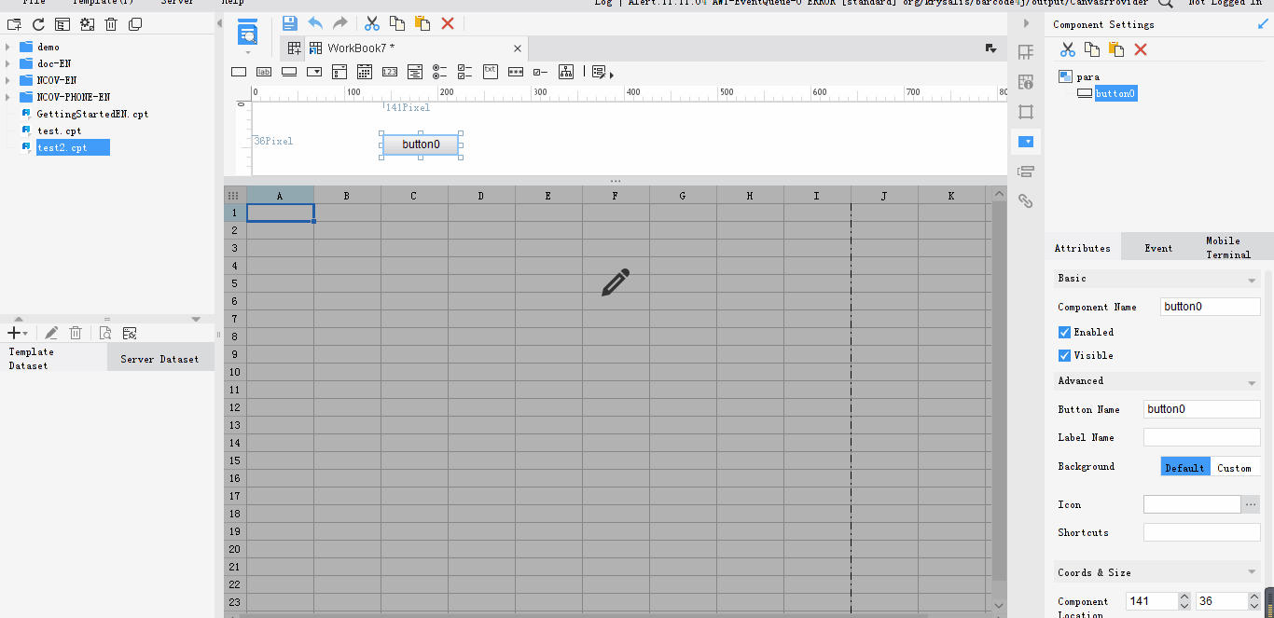Refresh the template file tree

point(38,24)
